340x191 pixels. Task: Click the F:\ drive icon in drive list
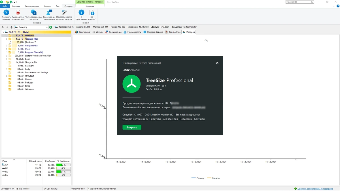pyautogui.click(x=3, y=175)
